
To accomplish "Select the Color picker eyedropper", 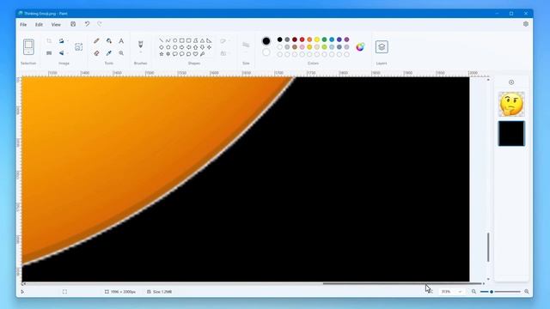I will click(109, 53).
